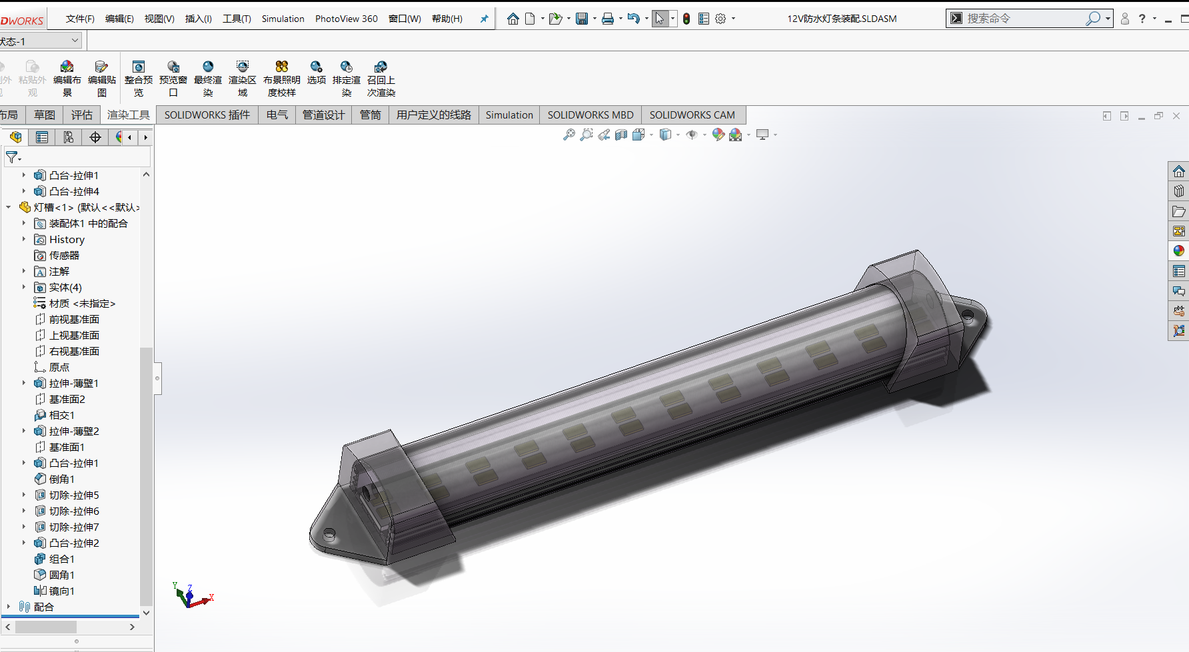Collapse the 灯槽<1> component node
The height and width of the screenshot is (652, 1189).
click(9, 208)
